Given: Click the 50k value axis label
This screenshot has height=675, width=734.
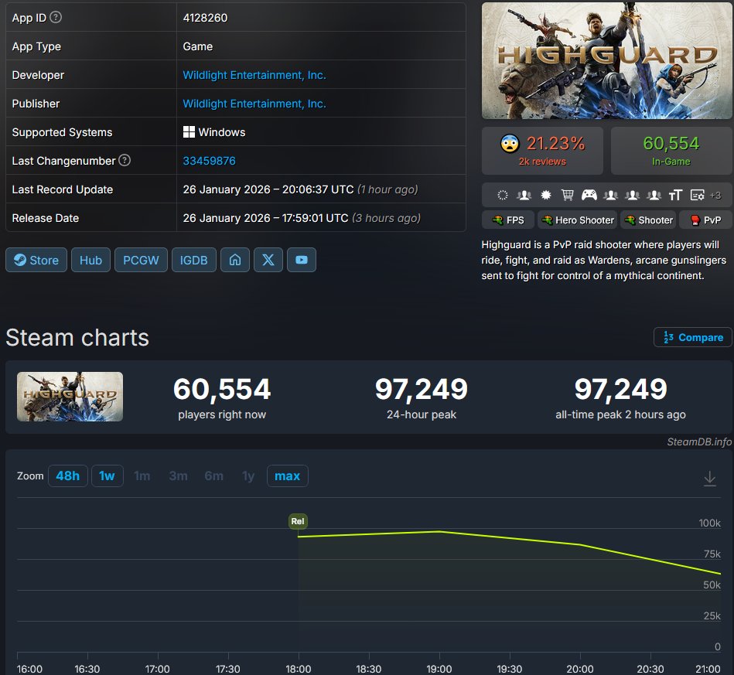Looking at the screenshot, I should 712,585.
